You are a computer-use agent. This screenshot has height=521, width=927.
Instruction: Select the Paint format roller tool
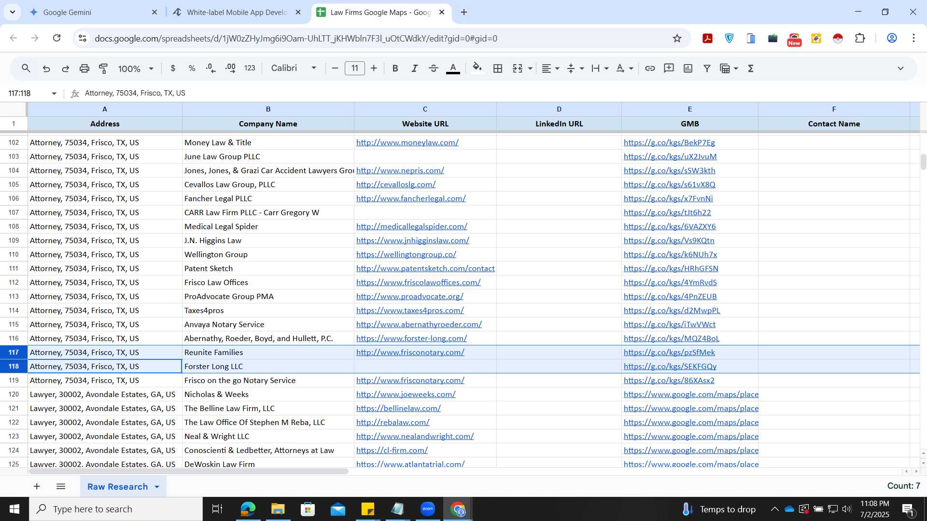coord(103,69)
